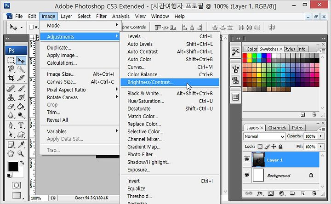Image resolution: width=331 pixels, height=204 pixels.
Task: Choose Curves adjustment
Action: [x=170, y=67]
